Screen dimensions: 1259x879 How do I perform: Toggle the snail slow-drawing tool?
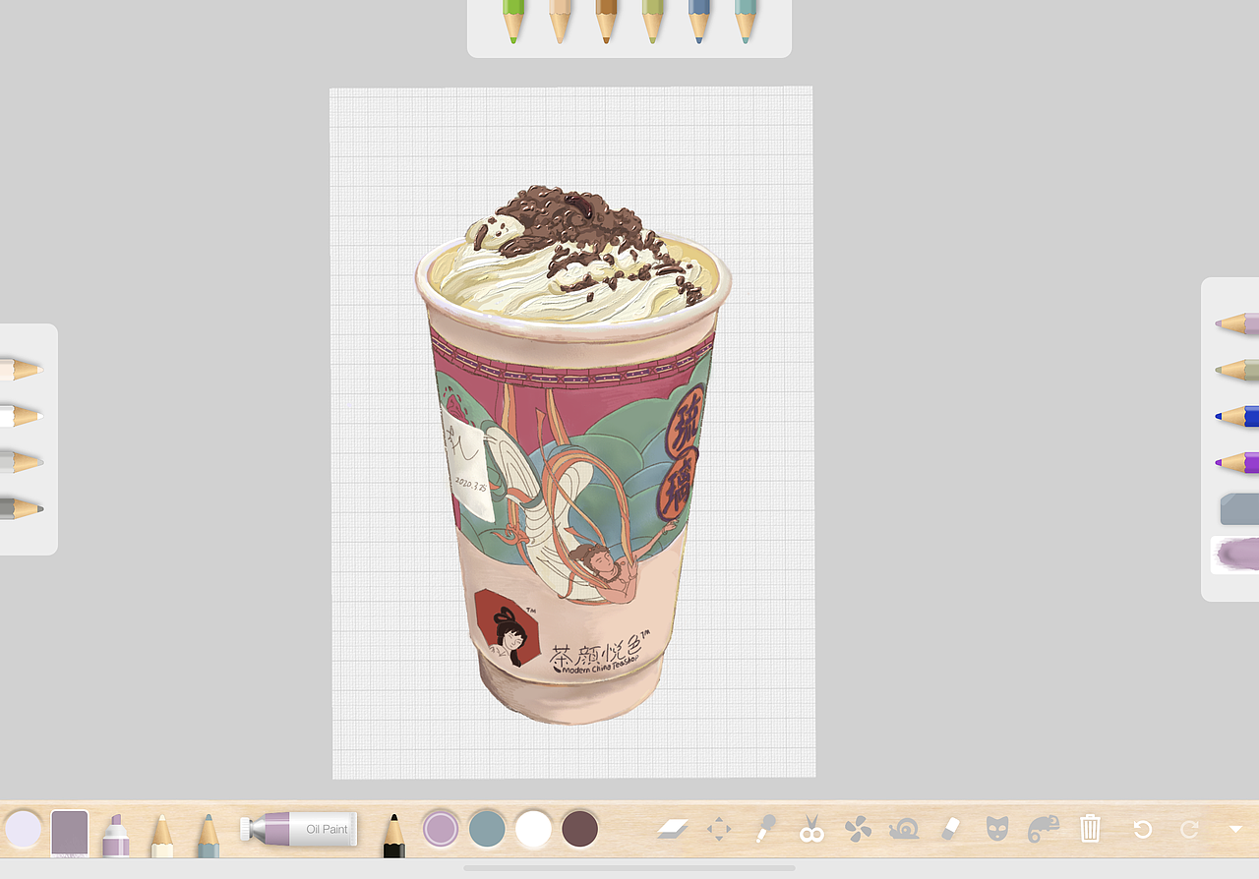coord(904,829)
